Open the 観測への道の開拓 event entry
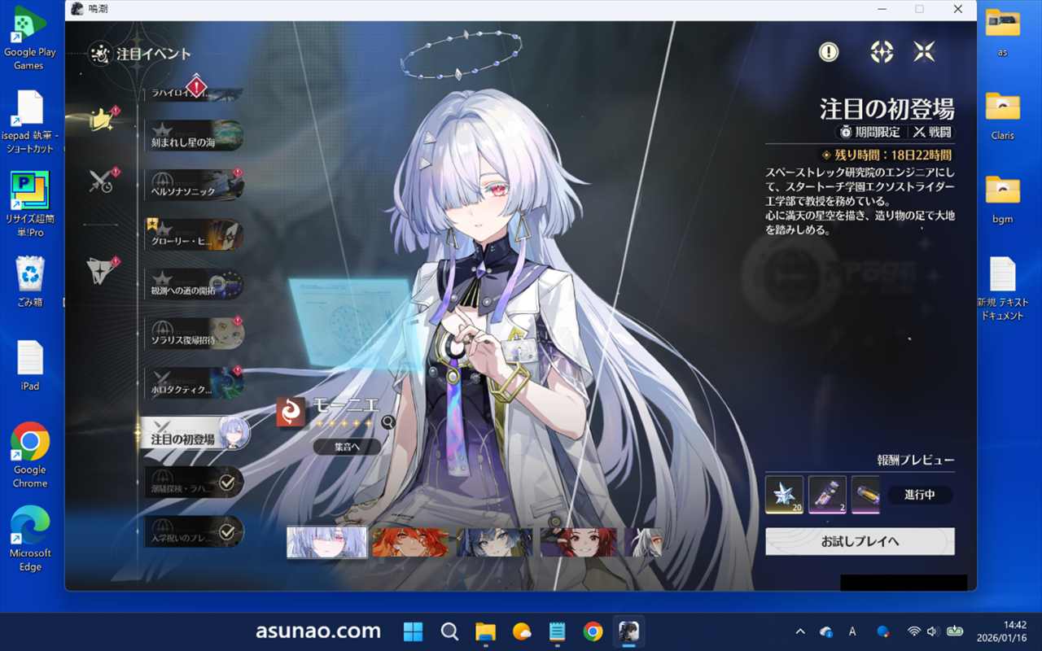 coord(194,285)
